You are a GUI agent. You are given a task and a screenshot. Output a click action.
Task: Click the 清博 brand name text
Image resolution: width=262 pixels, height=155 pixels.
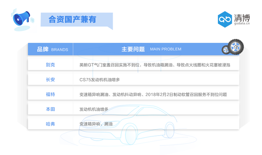[242, 18]
